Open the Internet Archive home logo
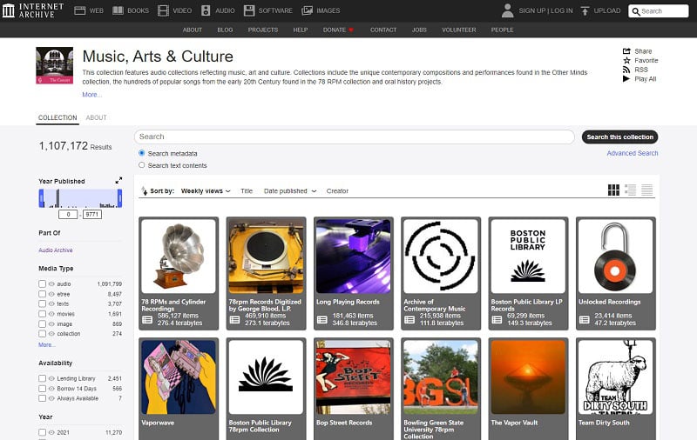Viewport: 697px width, 440px height. click(x=33, y=10)
